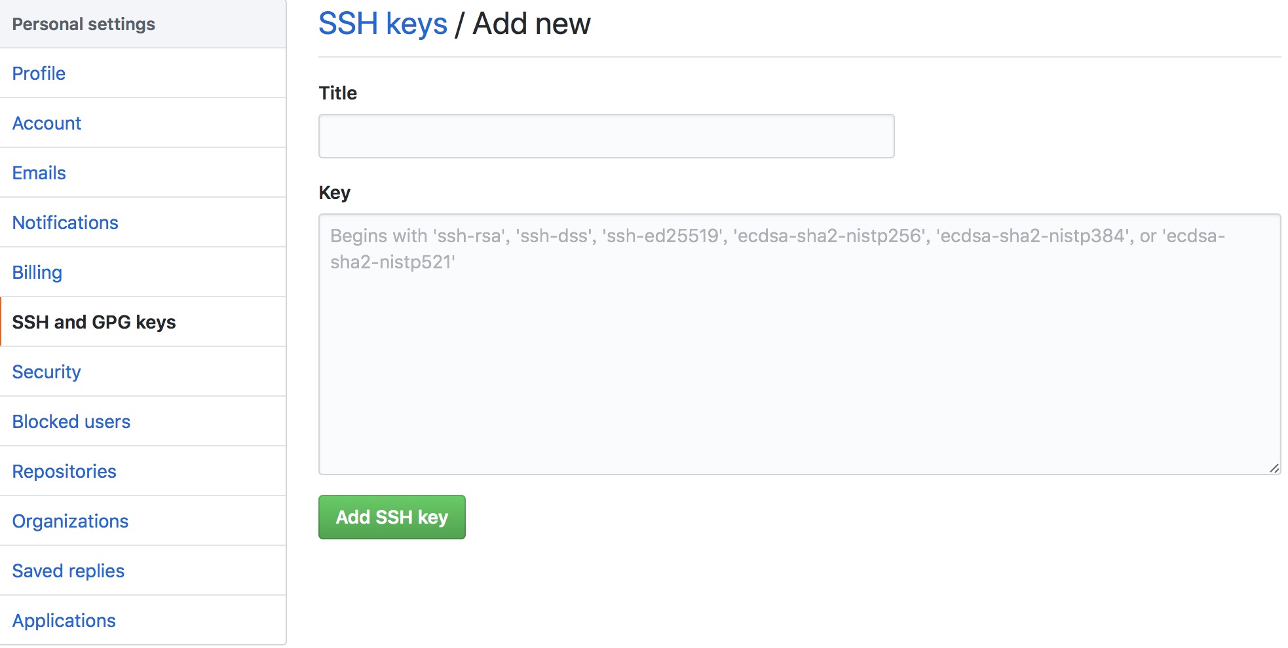This screenshot has width=1288, height=648.
Task: Navigate to Organizations settings
Action: coord(69,521)
